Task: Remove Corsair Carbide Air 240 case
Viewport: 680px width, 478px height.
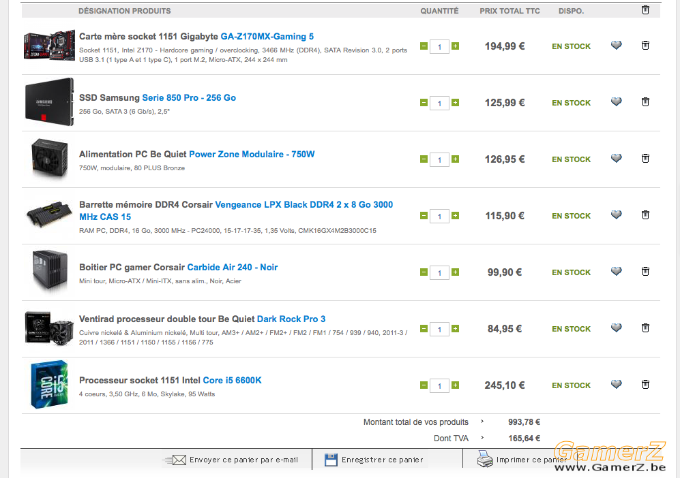Action: [645, 271]
